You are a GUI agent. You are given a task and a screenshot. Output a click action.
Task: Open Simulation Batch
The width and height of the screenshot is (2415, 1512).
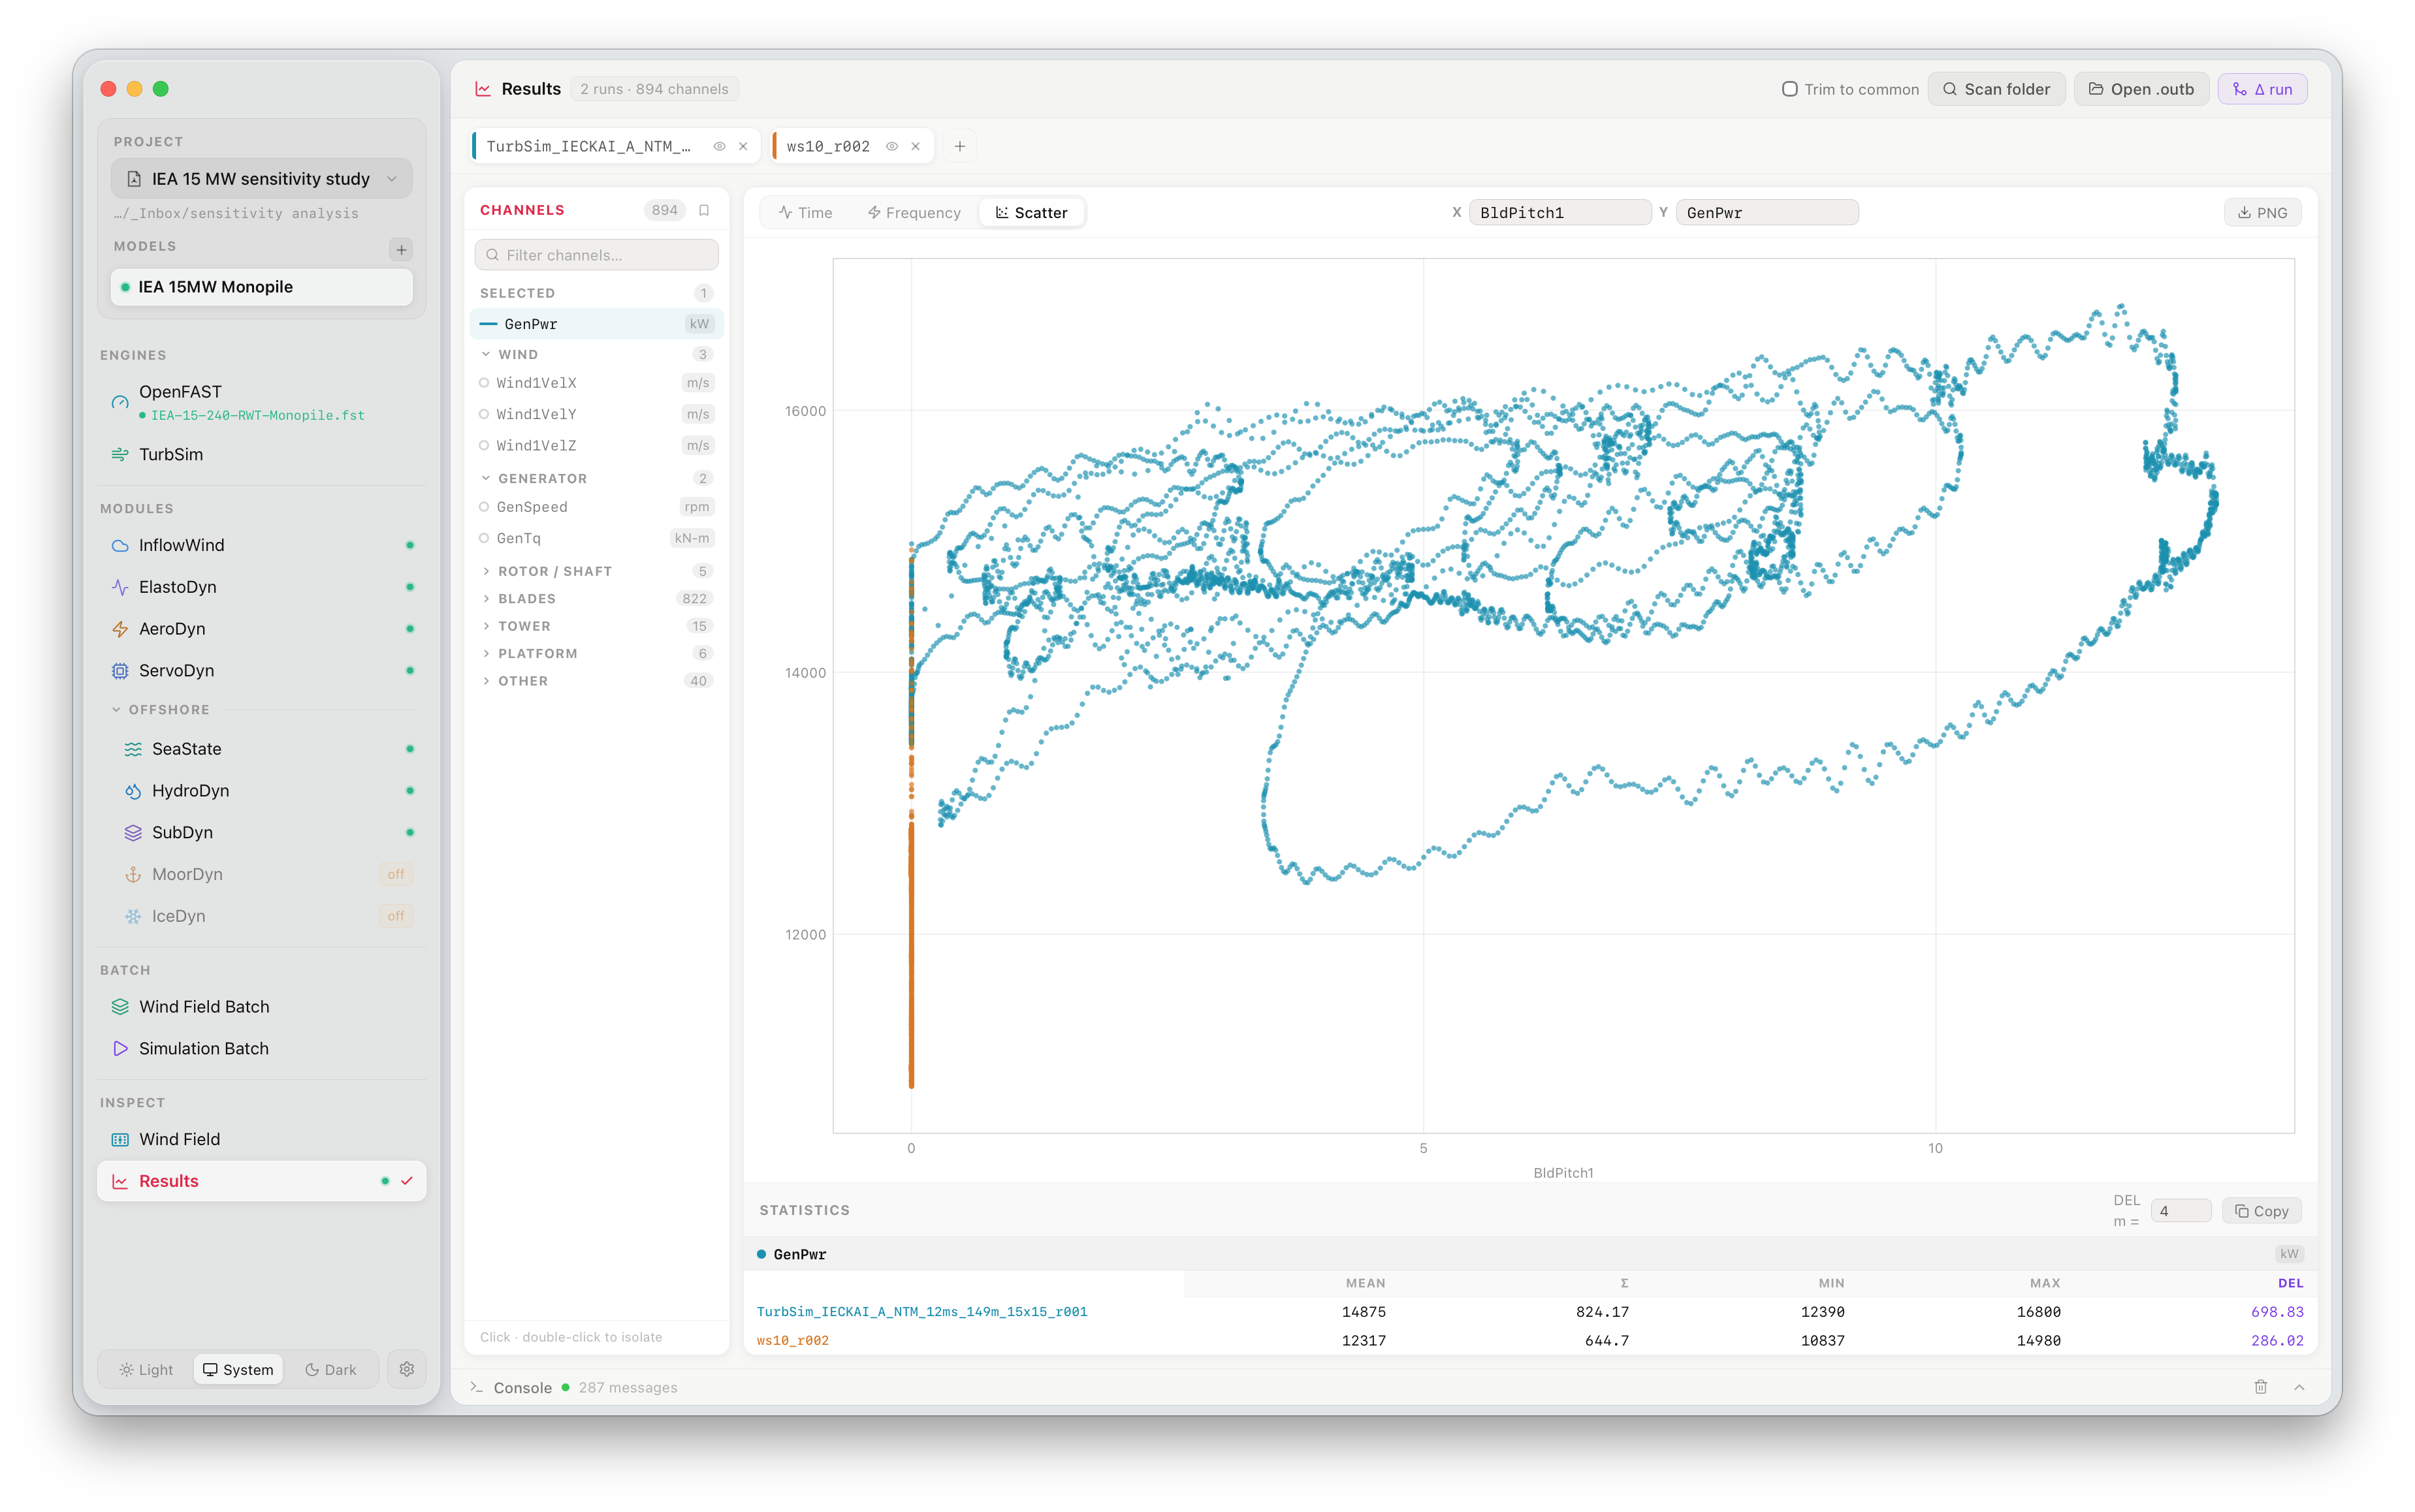click(x=262, y=1048)
